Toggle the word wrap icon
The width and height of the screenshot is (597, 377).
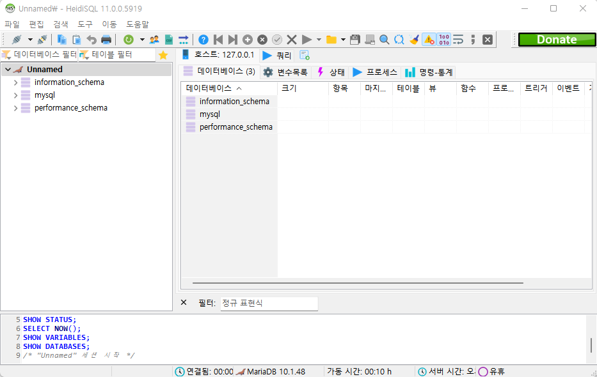pyautogui.click(x=458, y=40)
